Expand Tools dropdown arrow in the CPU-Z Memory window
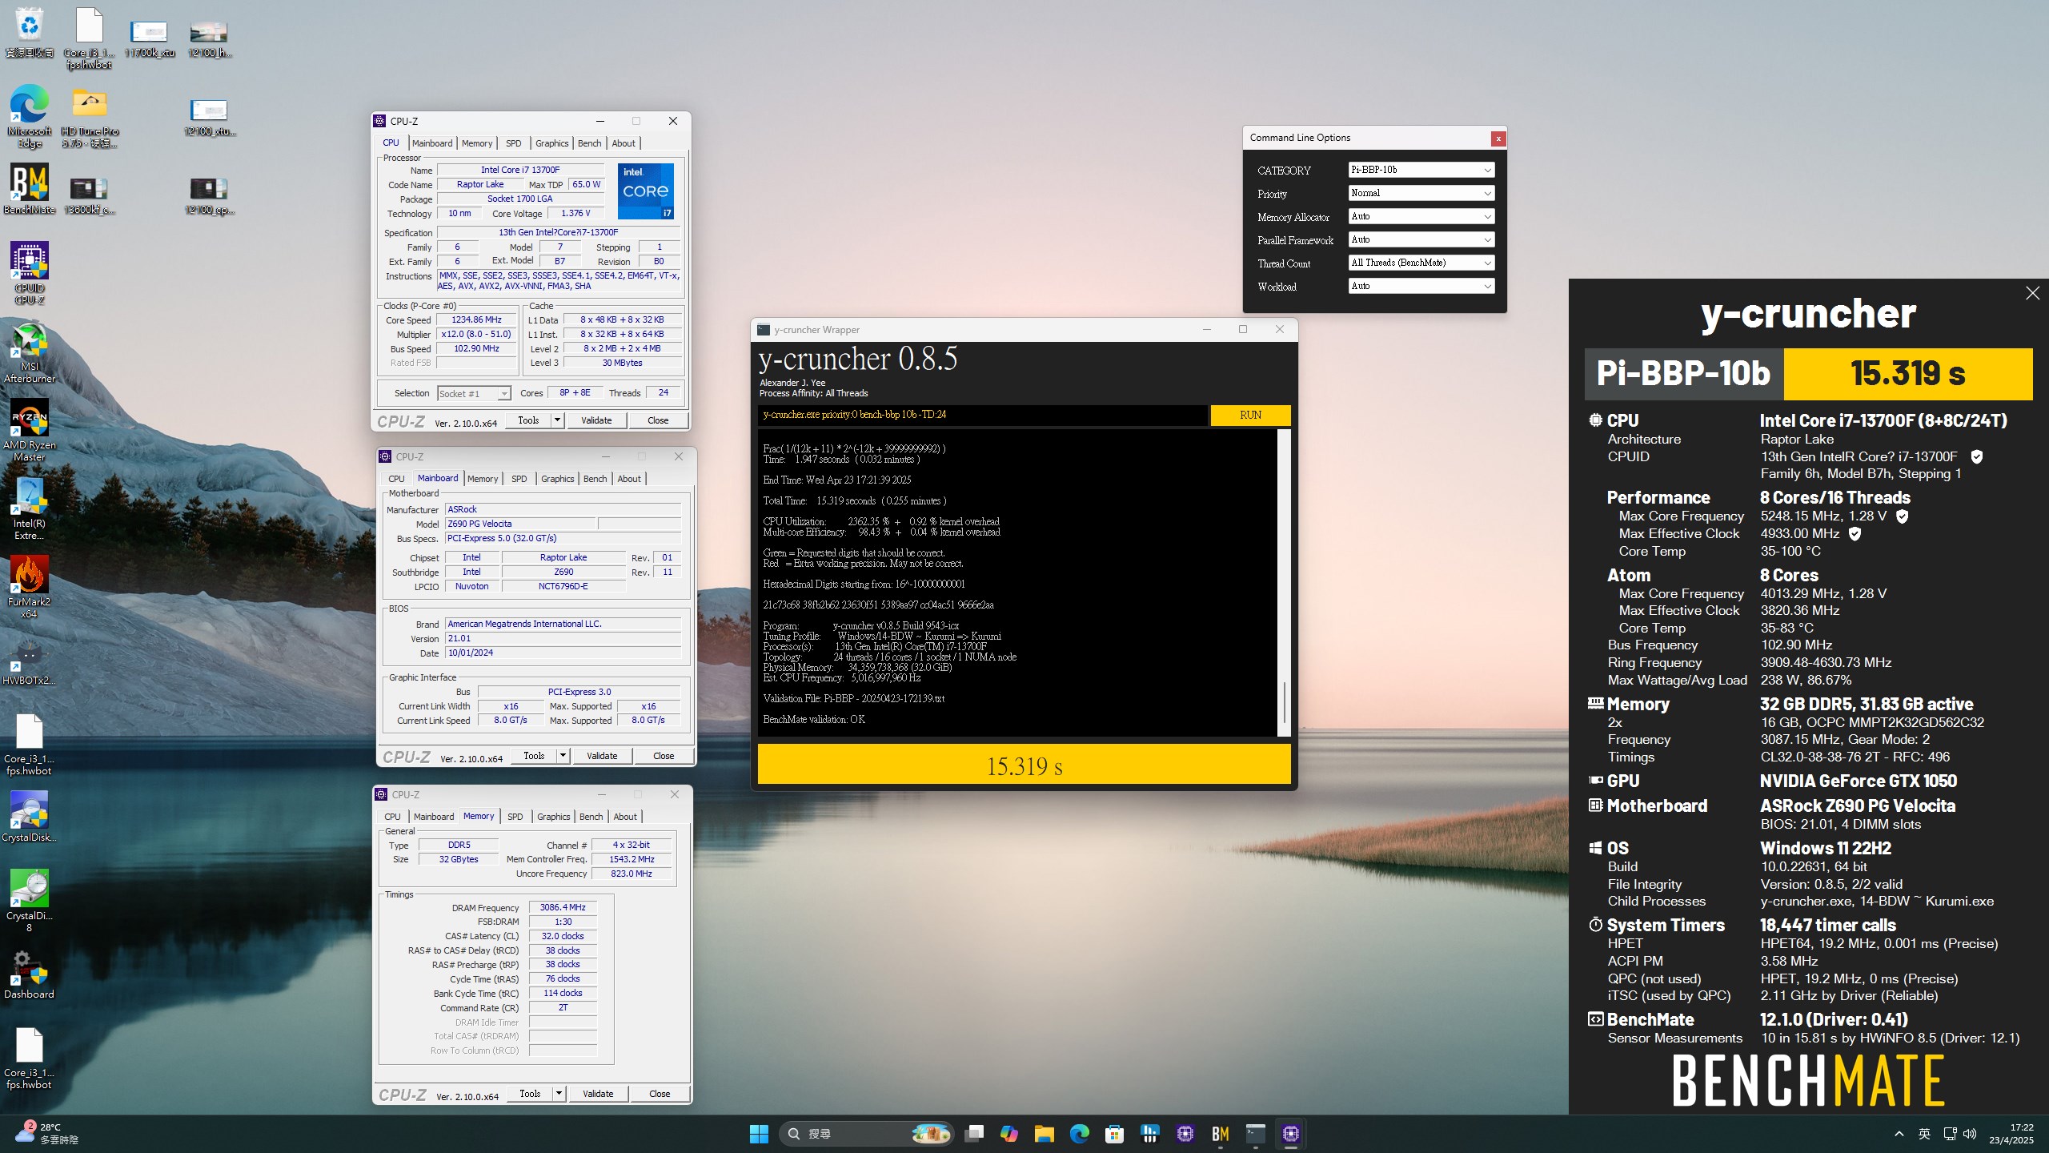This screenshot has height=1153, width=2049. pos(559,1094)
